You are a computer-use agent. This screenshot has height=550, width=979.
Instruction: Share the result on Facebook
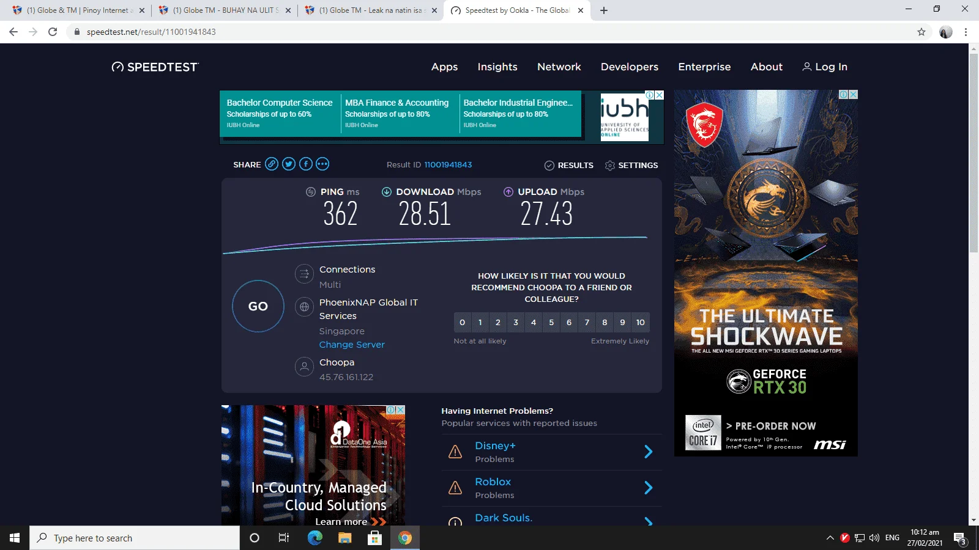click(x=306, y=164)
